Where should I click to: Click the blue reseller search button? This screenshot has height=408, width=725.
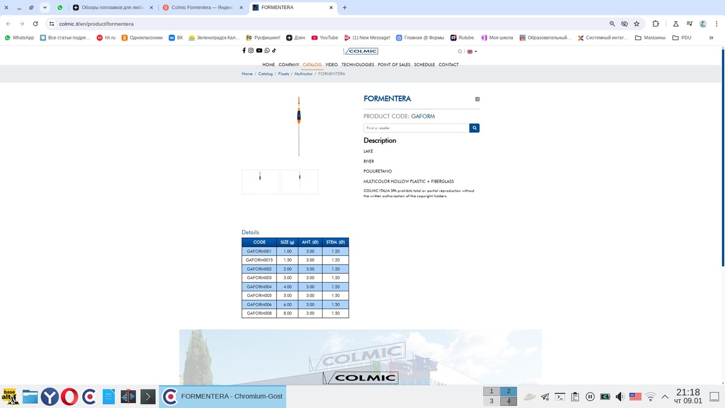point(474,128)
